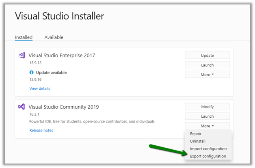Open the View details link

[x=40, y=88]
